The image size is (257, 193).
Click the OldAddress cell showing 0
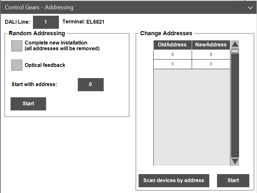tap(172, 54)
